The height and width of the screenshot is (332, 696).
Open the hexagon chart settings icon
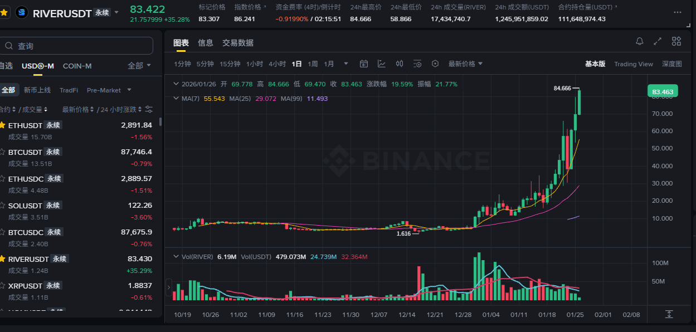tap(435, 64)
